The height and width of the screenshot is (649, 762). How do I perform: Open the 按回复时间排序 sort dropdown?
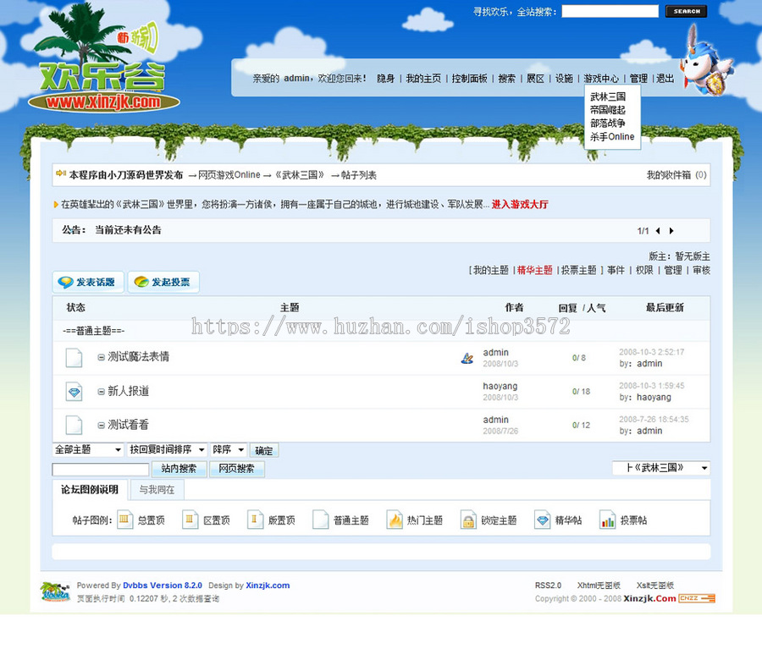coord(167,449)
